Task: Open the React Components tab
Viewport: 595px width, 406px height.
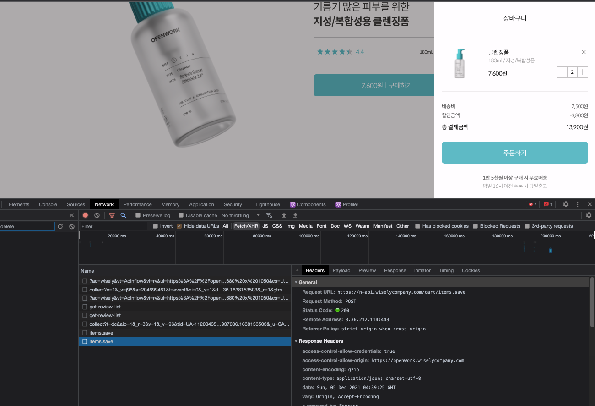Action: pos(308,204)
